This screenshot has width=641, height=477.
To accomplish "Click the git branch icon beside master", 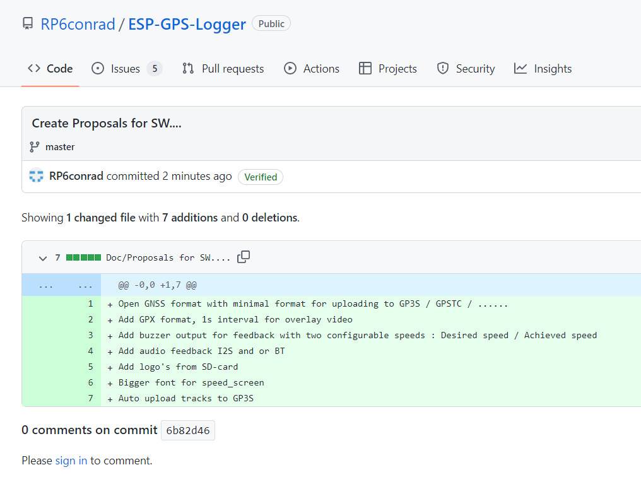I will click(x=35, y=146).
